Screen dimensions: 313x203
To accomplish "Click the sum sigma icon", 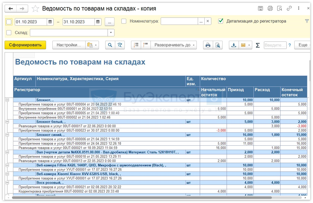I will (x=257, y=45).
